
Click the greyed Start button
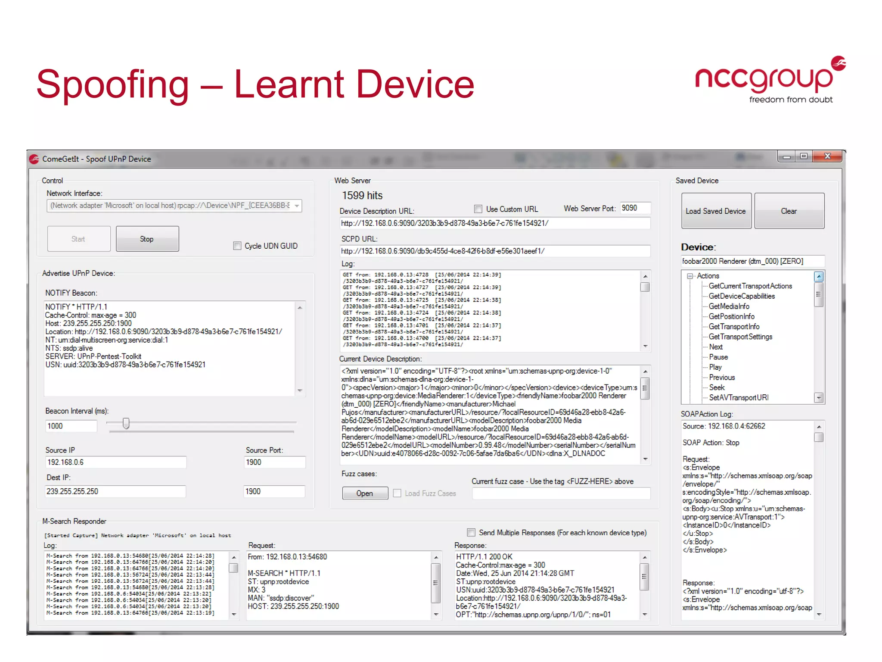tap(78, 239)
